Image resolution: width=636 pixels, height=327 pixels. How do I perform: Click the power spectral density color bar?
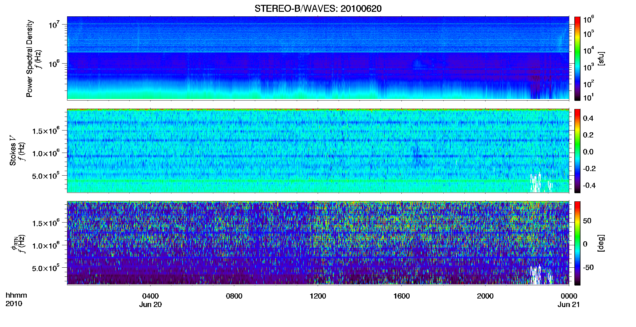coord(577,58)
